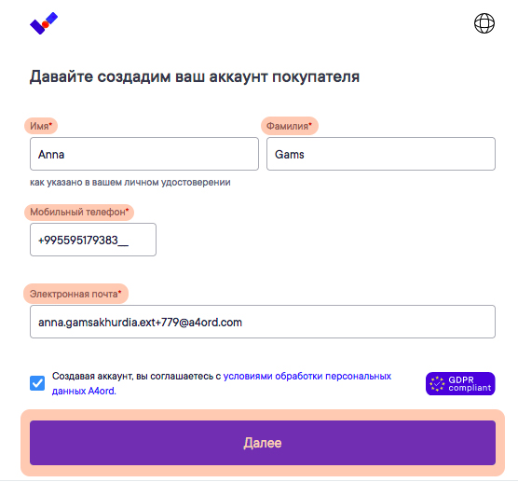This screenshot has height=482, width=518.
Task: Click the Давайте создадим ваш аккаунт heading
Action: coord(195,76)
